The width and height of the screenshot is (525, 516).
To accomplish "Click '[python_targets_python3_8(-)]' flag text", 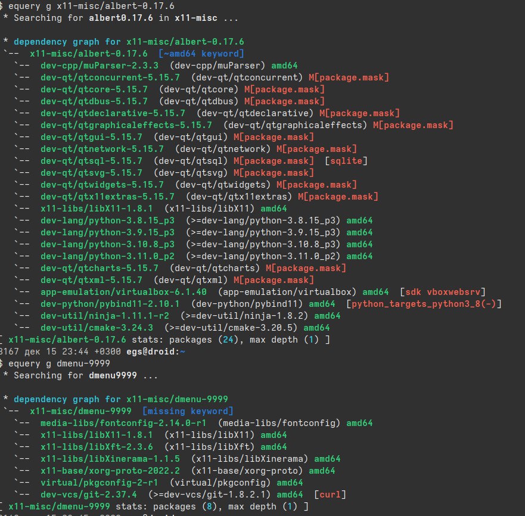I will pos(424,304).
